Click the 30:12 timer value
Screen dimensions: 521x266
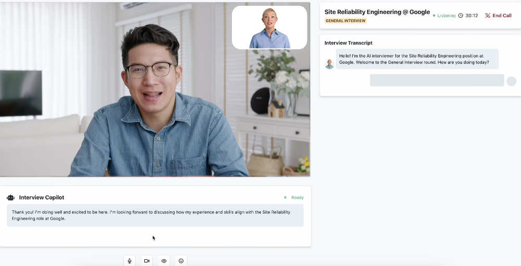coord(472,16)
